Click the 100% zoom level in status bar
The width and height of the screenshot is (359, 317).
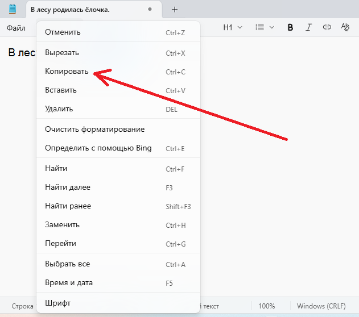point(267,306)
